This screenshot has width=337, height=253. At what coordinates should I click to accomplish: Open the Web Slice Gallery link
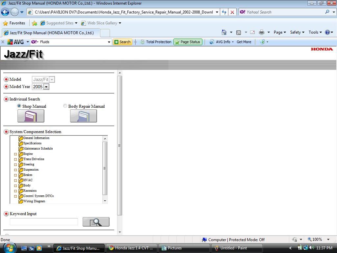pyautogui.click(x=101, y=23)
